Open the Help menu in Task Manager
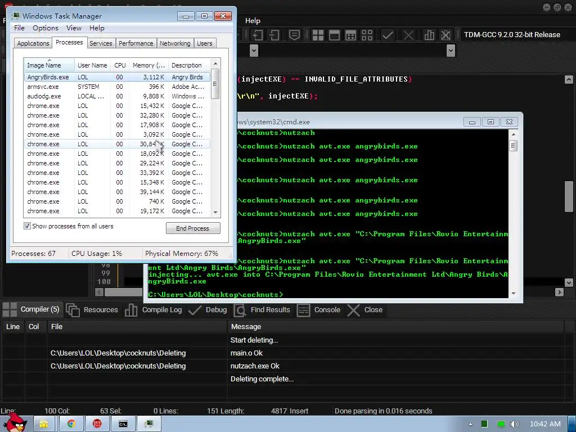 [97, 28]
